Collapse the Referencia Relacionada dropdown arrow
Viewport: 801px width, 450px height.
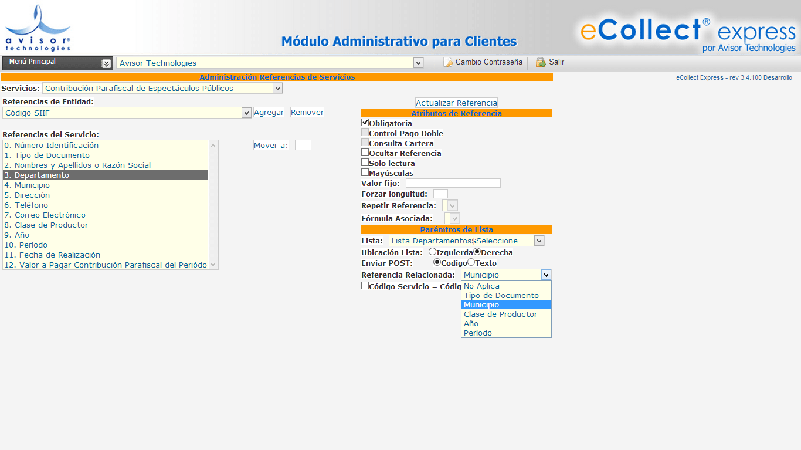(x=546, y=275)
